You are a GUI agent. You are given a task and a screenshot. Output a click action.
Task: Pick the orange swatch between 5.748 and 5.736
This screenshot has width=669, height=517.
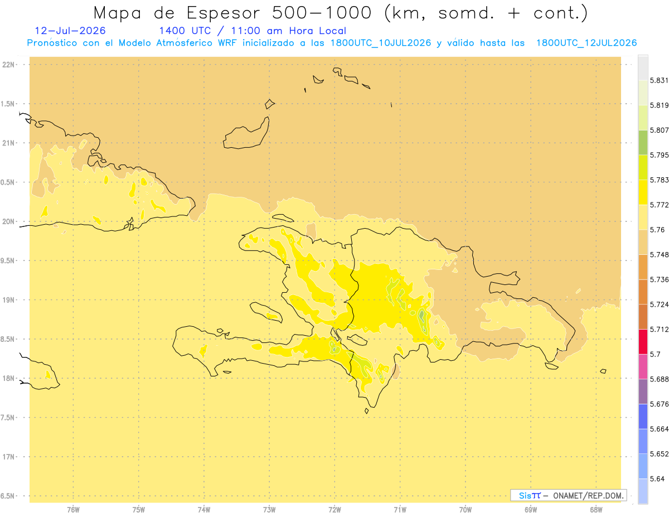(643, 267)
